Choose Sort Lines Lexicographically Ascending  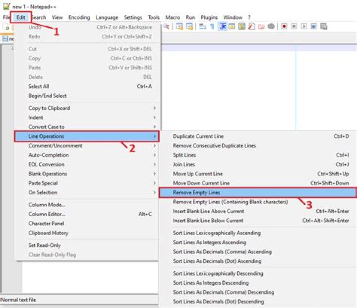tap(258, 233)
